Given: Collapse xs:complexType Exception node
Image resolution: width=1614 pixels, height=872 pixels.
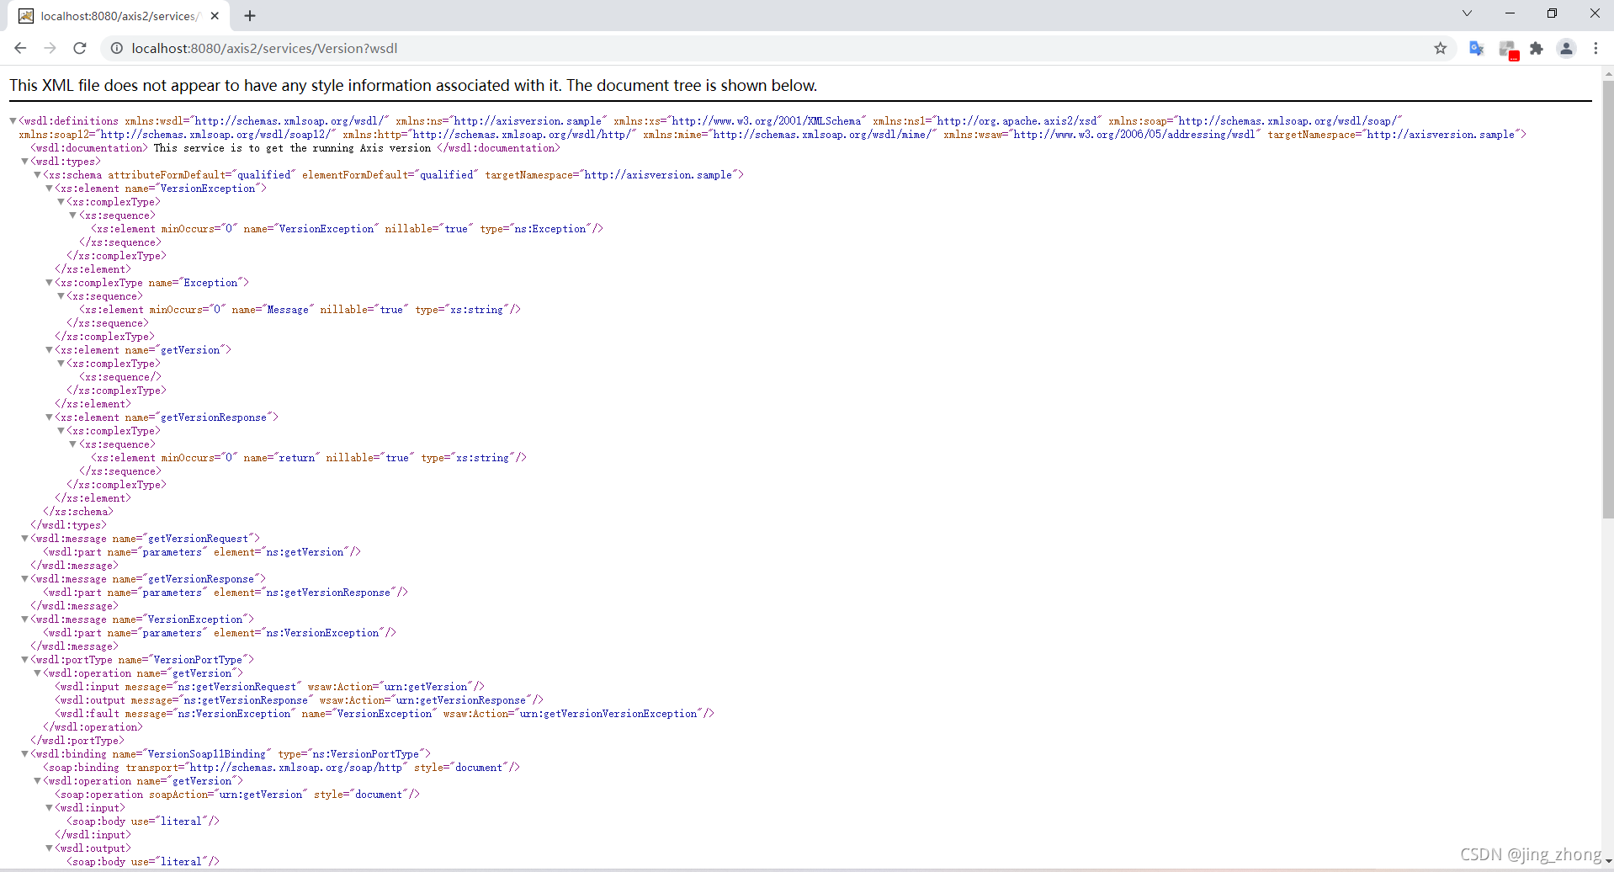Looking at the screenshot, I should [x=49, y=283].
